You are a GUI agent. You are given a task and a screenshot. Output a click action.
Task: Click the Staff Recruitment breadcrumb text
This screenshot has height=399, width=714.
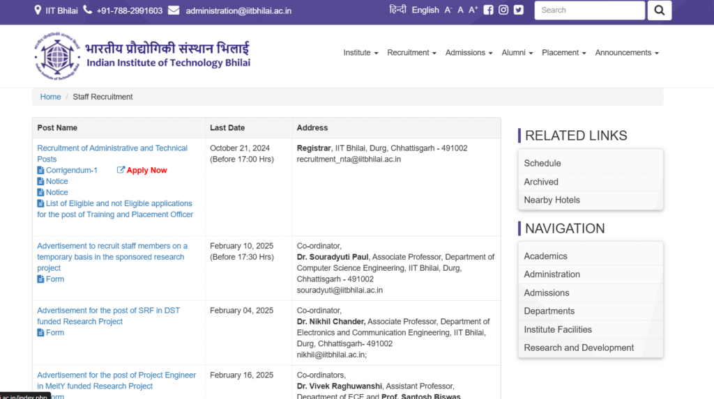103,97
